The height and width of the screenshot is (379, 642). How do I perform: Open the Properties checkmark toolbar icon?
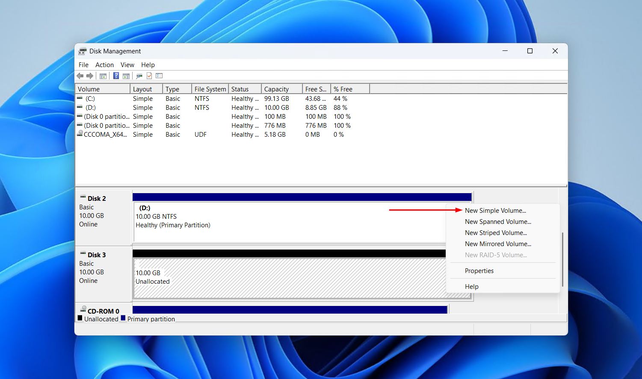tap(149, 76)
